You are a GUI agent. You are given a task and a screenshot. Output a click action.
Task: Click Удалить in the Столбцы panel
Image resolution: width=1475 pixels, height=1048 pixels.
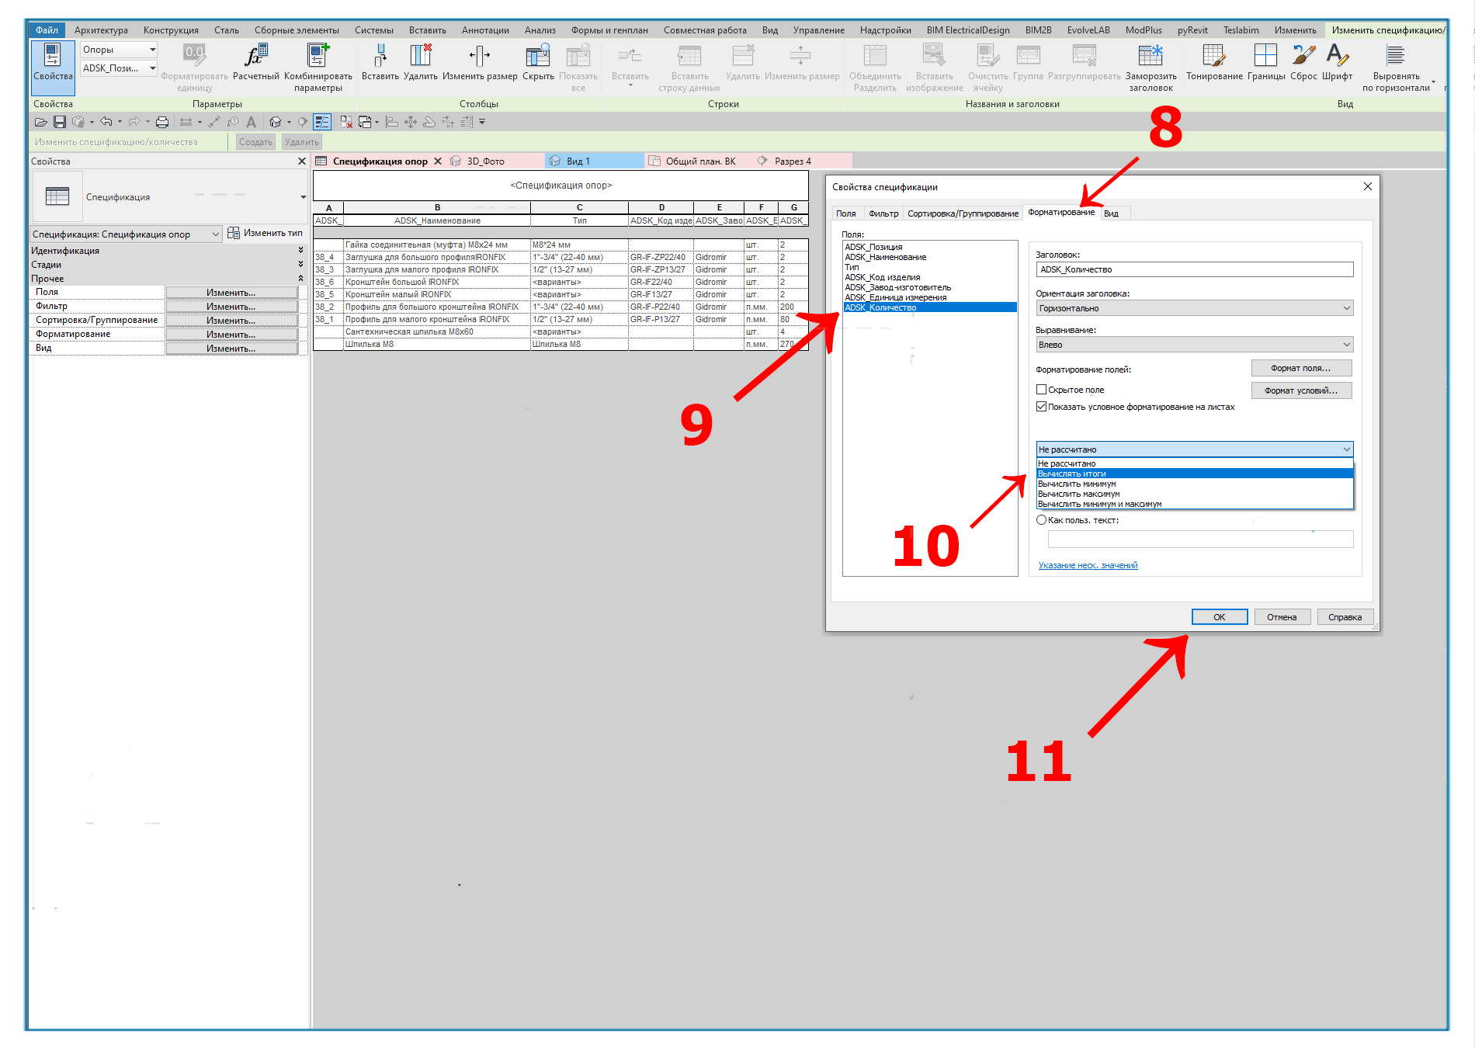tap(420, 62)
